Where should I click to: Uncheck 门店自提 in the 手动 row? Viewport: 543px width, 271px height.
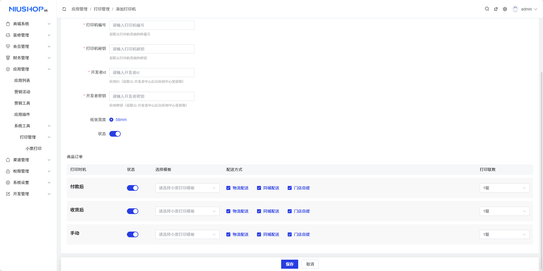pos(290,234)
